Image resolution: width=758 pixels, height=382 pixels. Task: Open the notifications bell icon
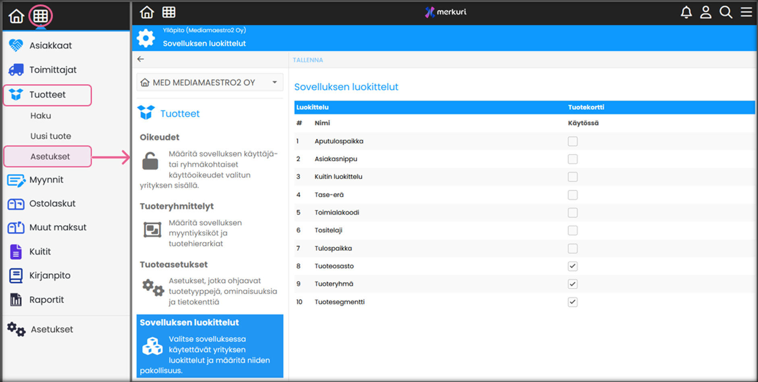point(686,12)
